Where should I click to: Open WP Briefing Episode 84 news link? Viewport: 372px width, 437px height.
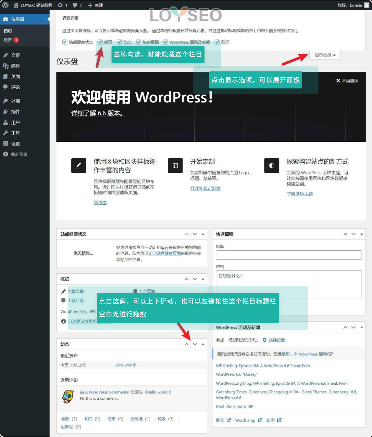[x=263, y=366]
